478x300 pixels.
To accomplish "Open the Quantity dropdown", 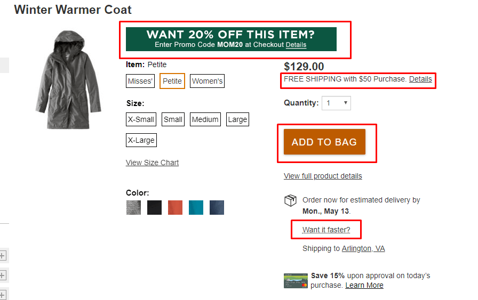I will point(336,103).
